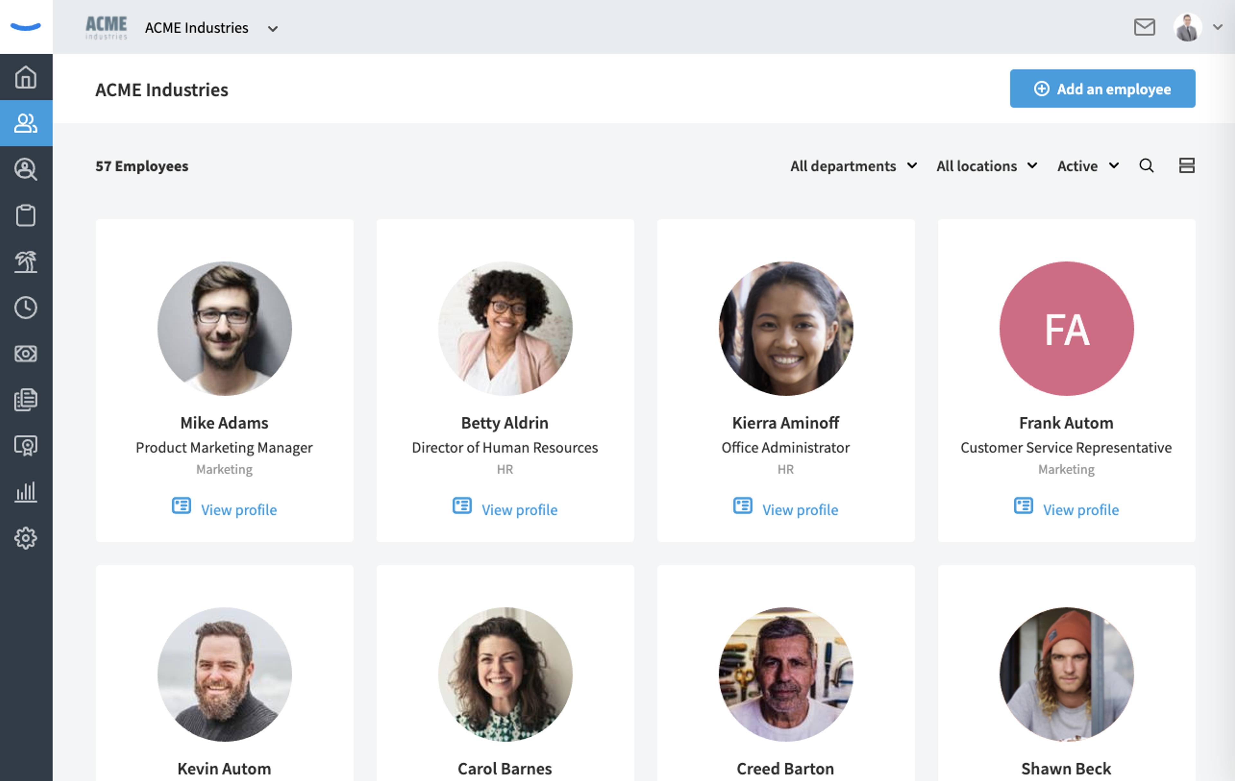Open Mike Adams' View profile link

[x=239, y=510]
